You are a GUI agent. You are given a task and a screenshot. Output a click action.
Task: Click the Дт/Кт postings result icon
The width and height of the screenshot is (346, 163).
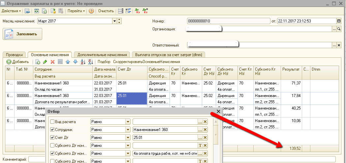137,11
